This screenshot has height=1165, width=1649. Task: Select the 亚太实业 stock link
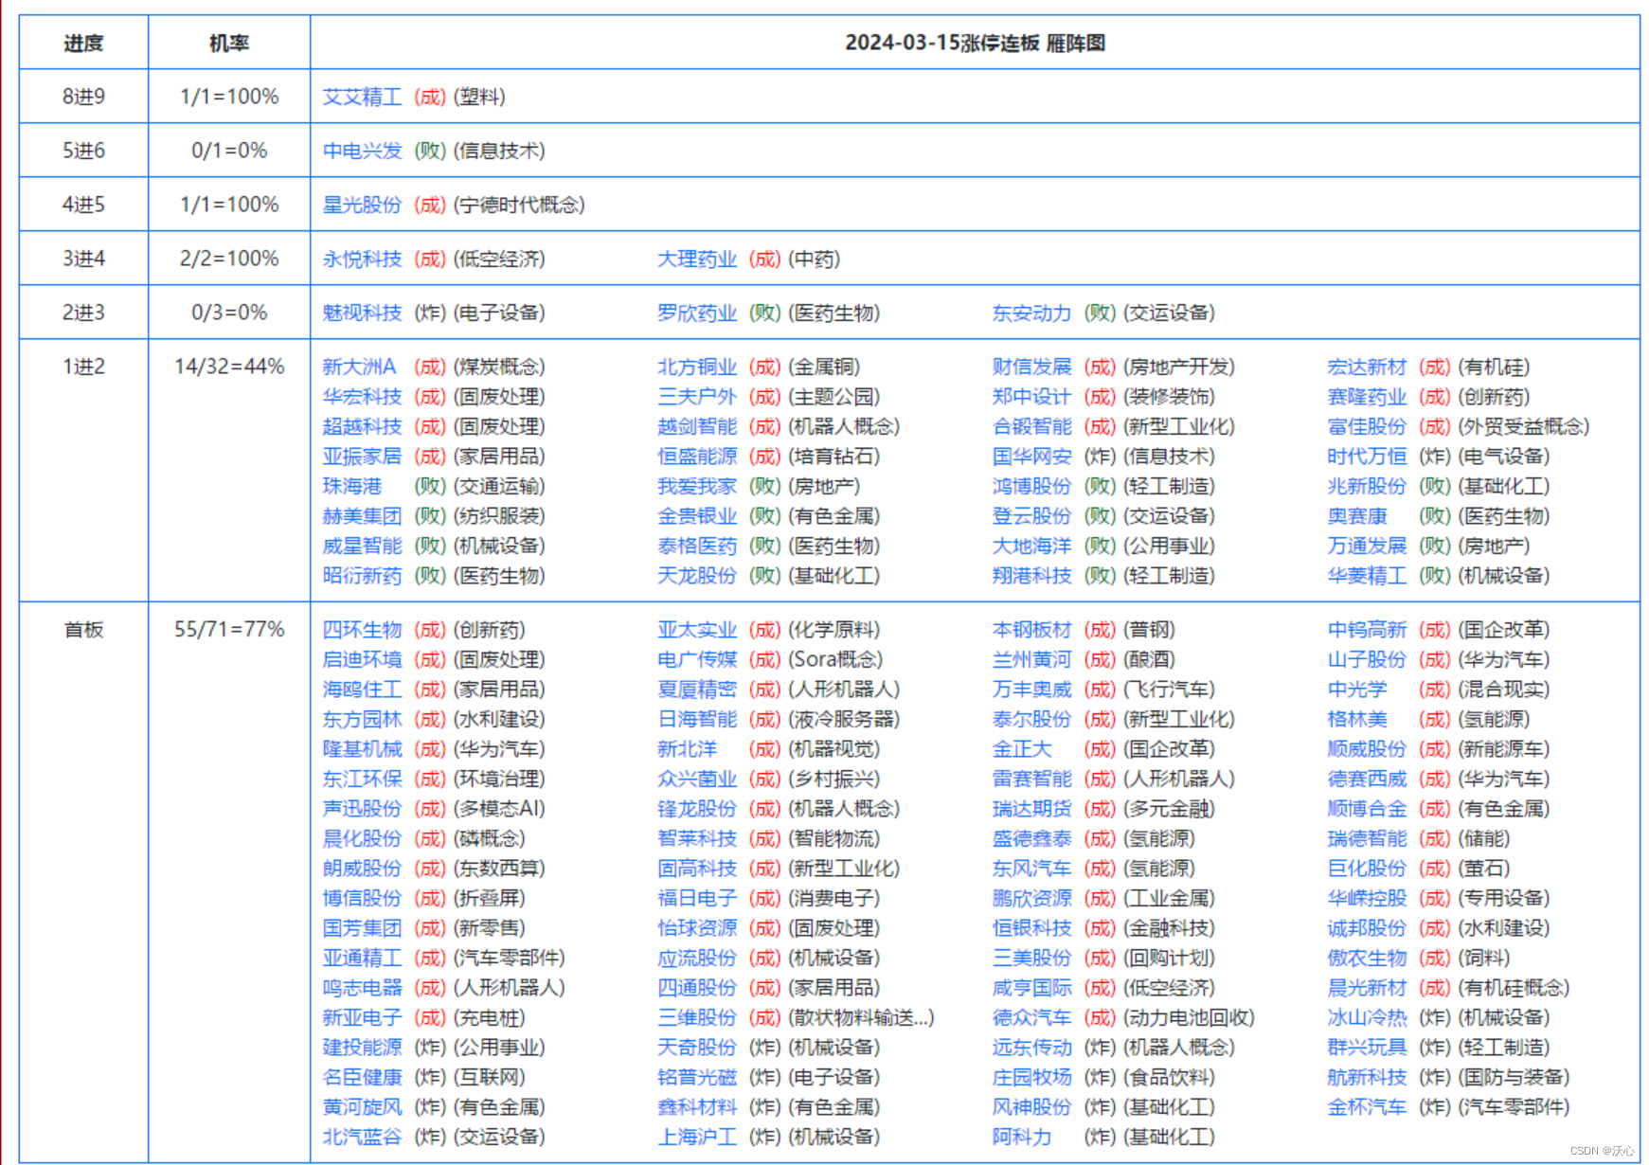697,630
